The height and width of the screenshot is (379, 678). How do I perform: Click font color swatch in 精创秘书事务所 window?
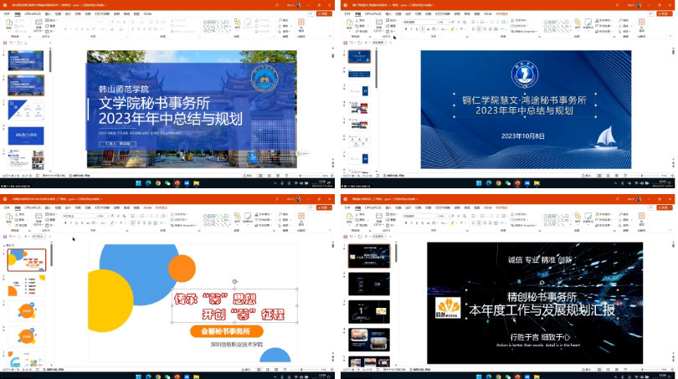point(461,223)
